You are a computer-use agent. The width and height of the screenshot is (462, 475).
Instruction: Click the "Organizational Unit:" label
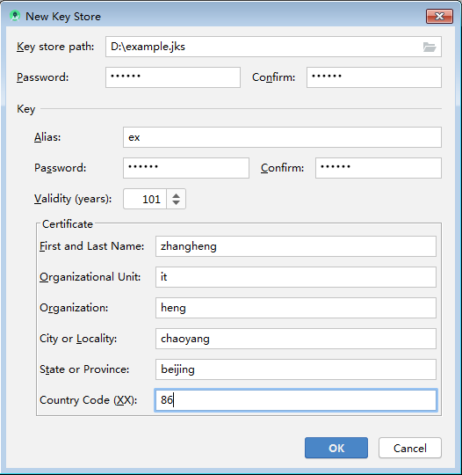tap(90, 277)
